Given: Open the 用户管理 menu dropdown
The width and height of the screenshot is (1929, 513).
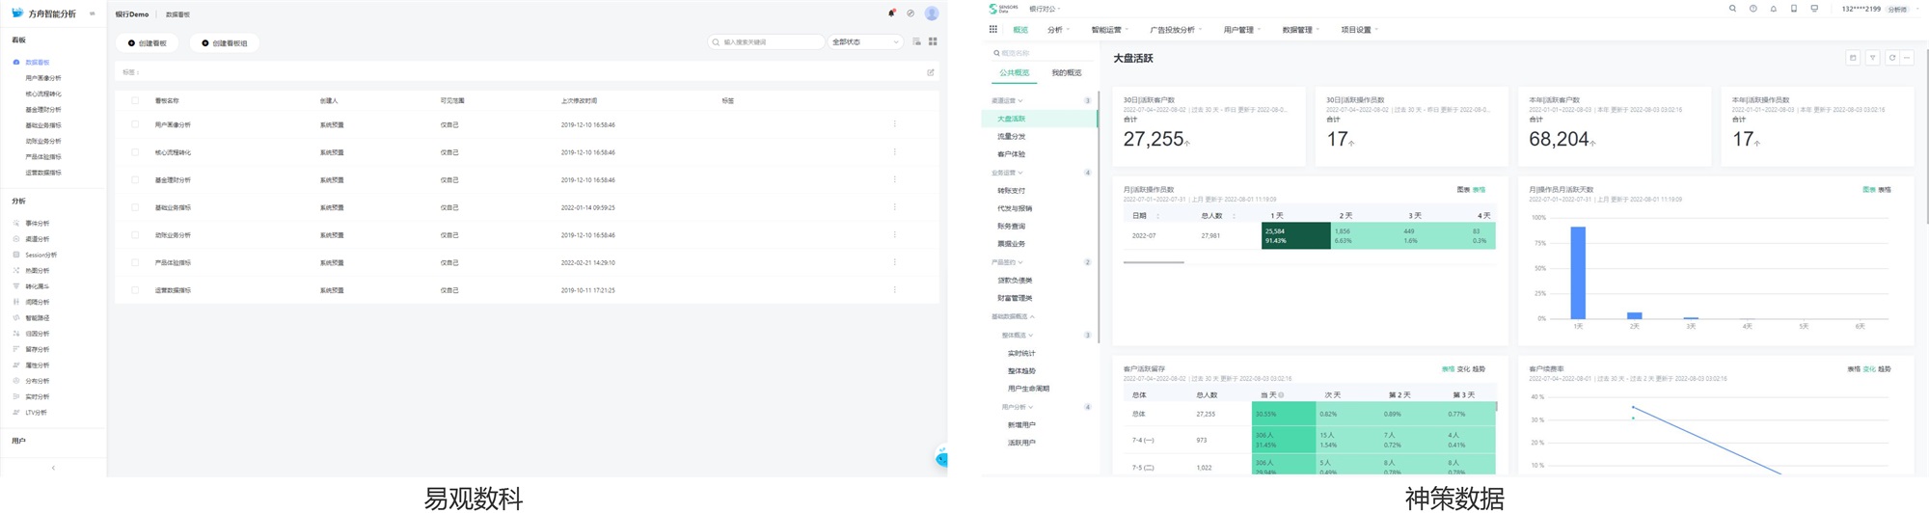Looking at the screenshot, I should tap(1242, 30).
